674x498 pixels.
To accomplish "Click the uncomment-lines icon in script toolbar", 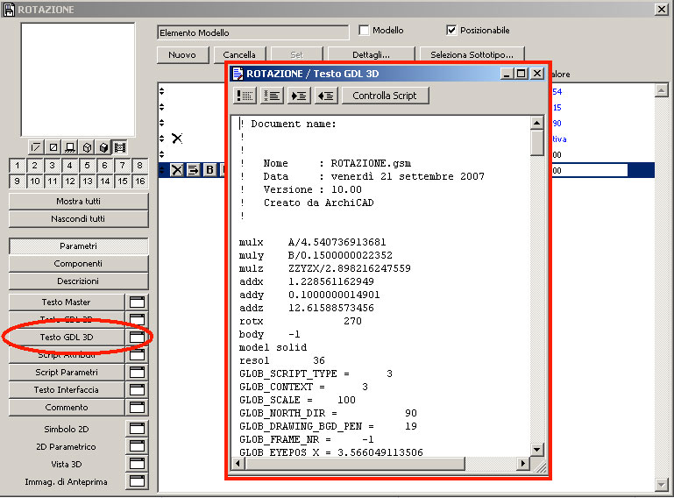I will point(272,96).
